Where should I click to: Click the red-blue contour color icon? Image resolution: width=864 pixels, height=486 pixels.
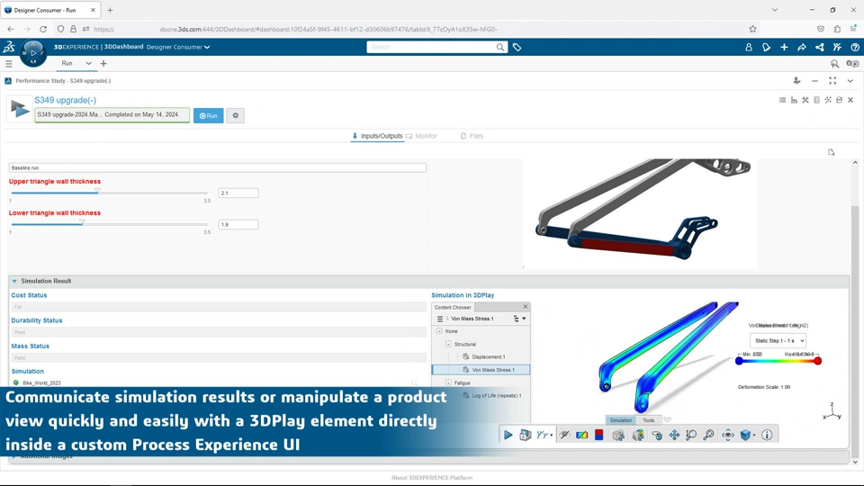click(599, 435)
